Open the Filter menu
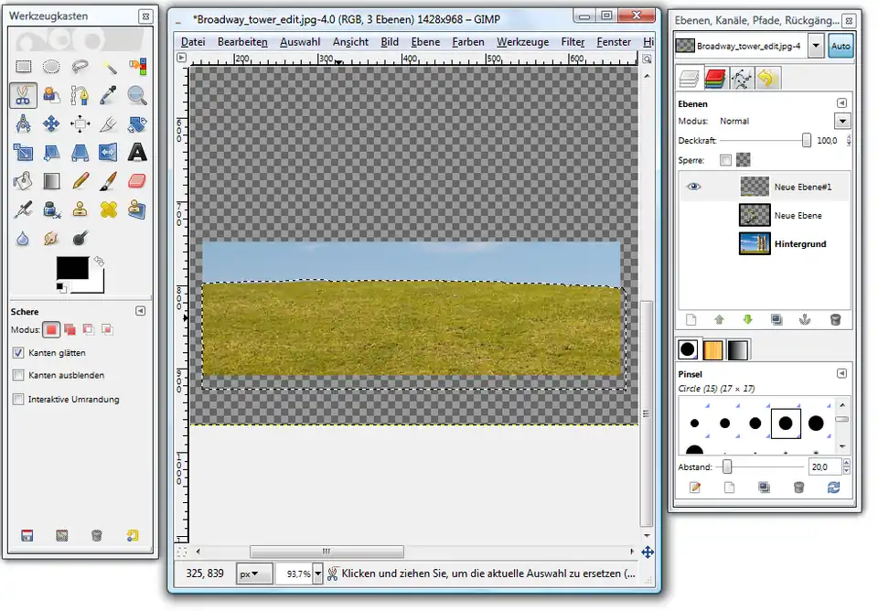878x611 pixels. (x=573, y=42)
